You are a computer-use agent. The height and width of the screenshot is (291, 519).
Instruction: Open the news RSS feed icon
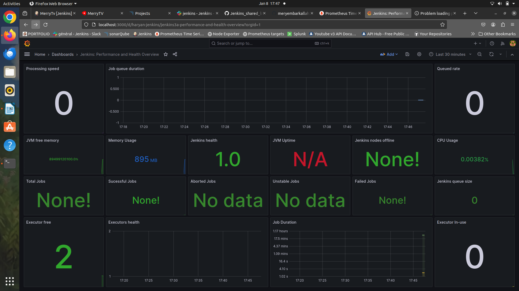[x=503, y=43]
